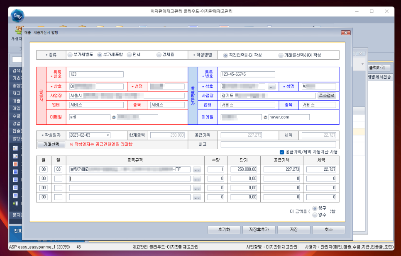Click the 수량 column header
The image size is (401, 256).
click(x=216, y=160)
